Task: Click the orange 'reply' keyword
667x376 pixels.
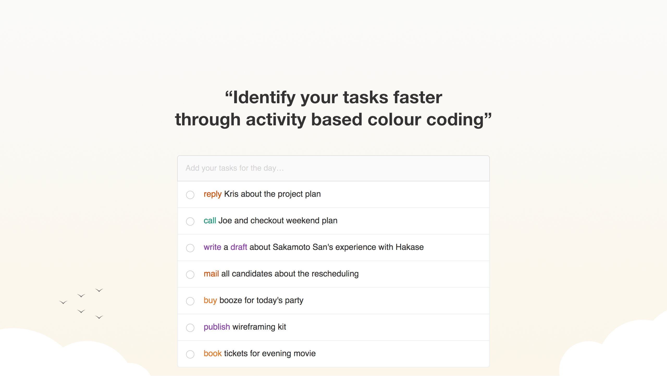Action: click(x=212, y=194)
